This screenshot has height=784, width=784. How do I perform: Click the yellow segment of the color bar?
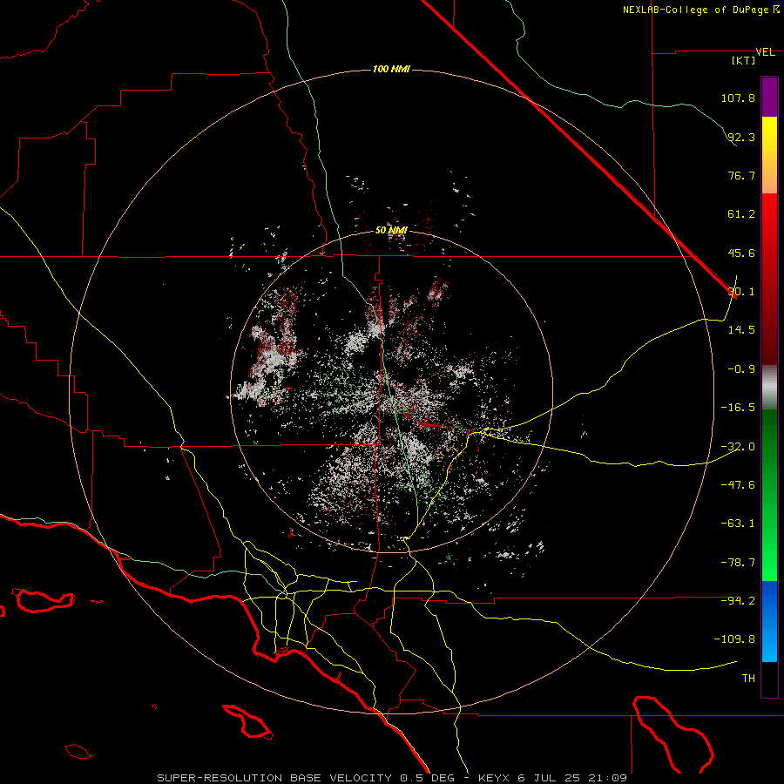tap(769, 155)
